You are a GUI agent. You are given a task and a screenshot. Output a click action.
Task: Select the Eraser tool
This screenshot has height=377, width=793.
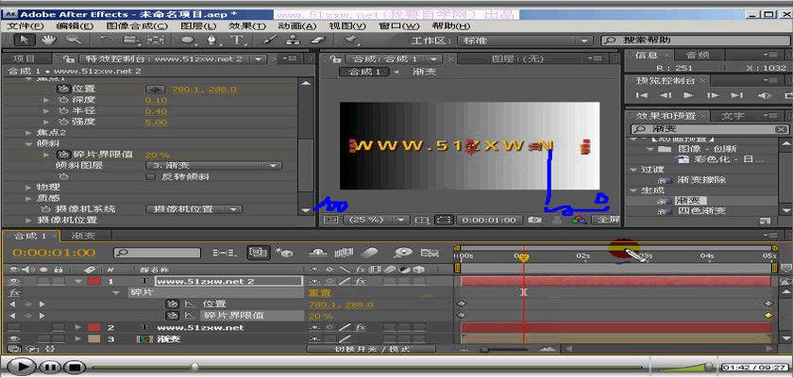(x=319, y=40)
